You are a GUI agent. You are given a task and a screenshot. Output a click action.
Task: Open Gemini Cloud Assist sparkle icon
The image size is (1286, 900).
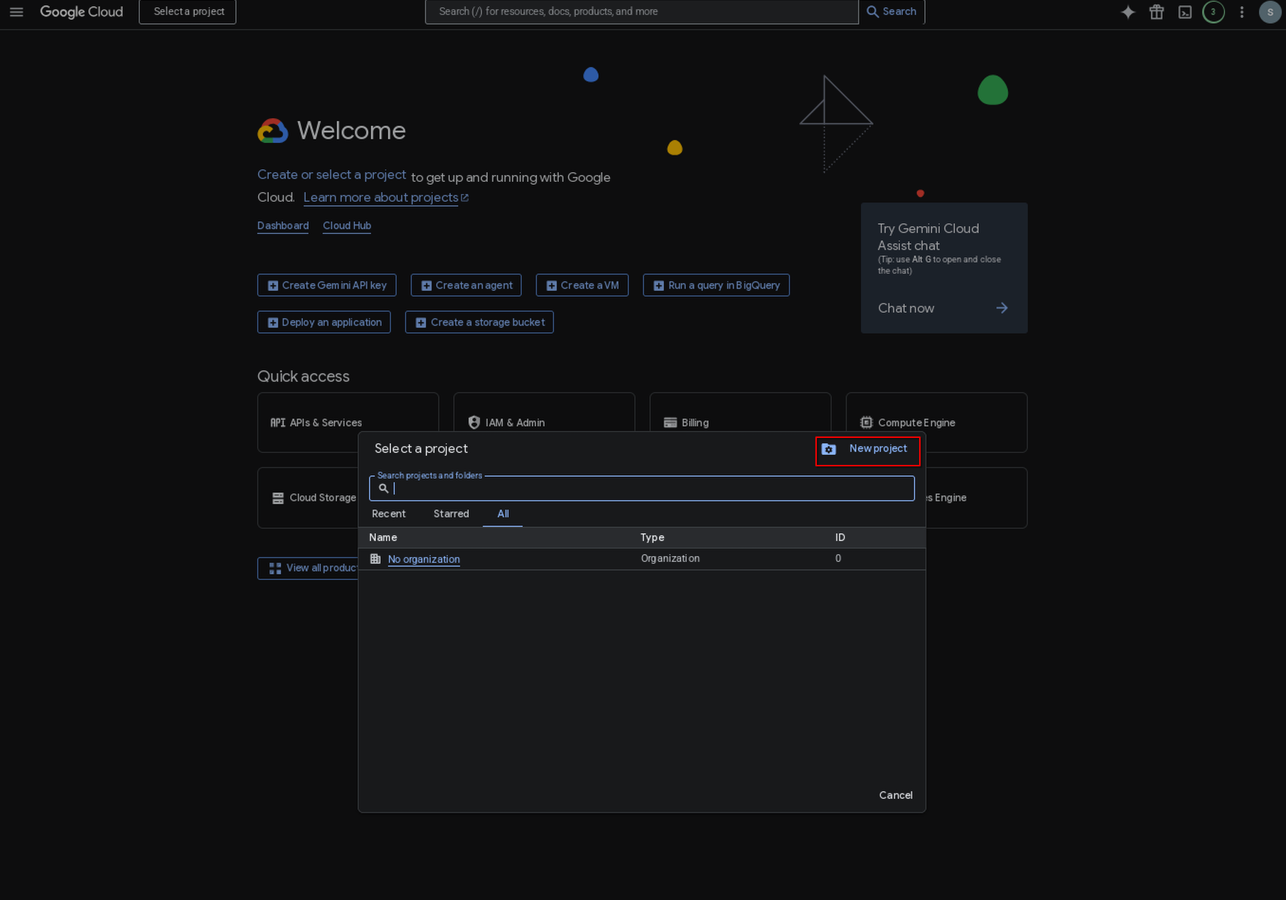[x=1127, y=11]
